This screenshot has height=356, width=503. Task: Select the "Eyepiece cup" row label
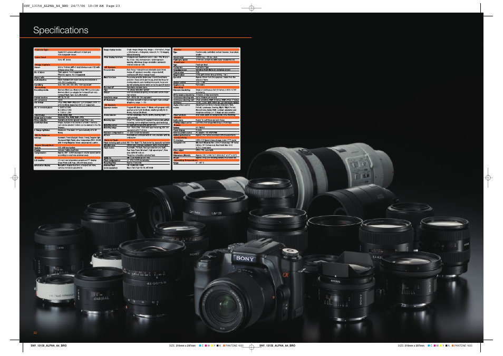(179, 85)
